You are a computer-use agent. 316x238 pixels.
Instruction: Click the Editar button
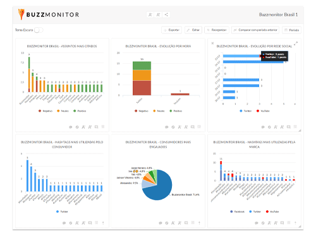pos(193,30)
